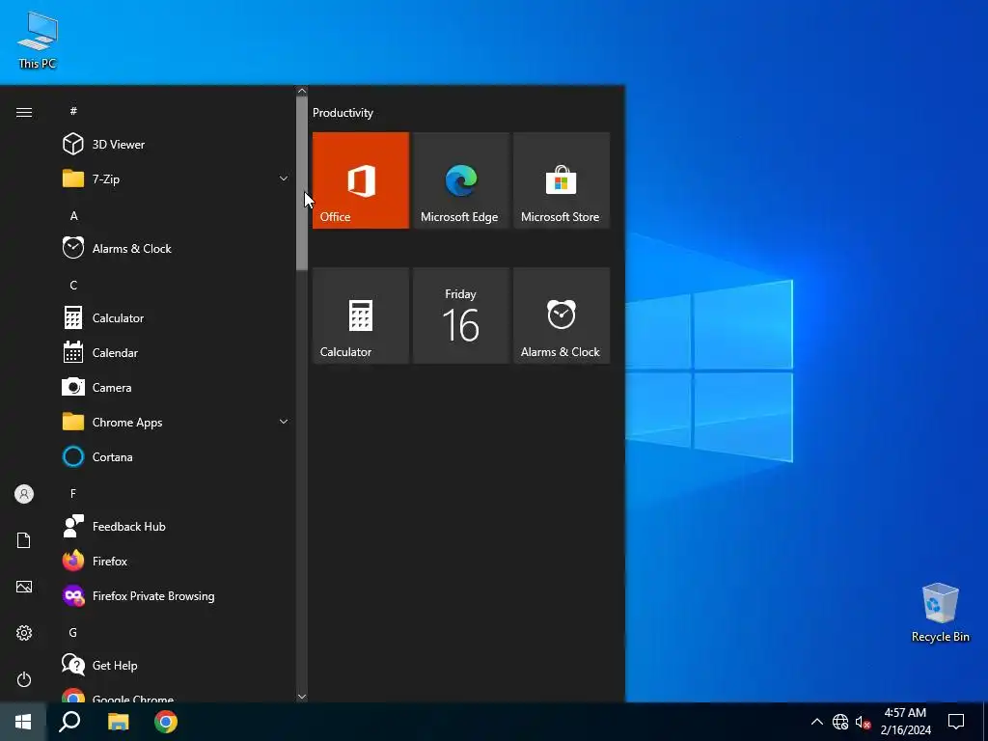Click the Productivity group header
Image resolution: width=988 pixels, height=741 pixels.
coord(343,113)
